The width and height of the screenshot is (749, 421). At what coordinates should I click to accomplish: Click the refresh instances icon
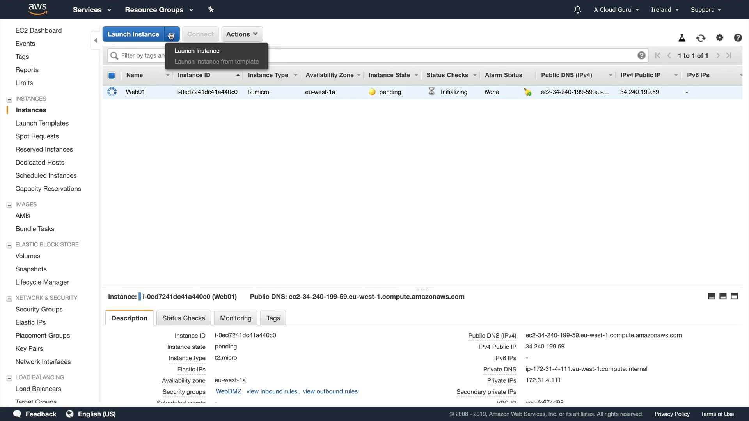701,38
